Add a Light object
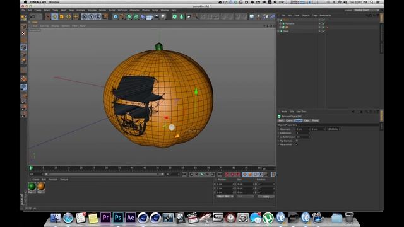The image size is (404, 227). (x=163, y=16)
